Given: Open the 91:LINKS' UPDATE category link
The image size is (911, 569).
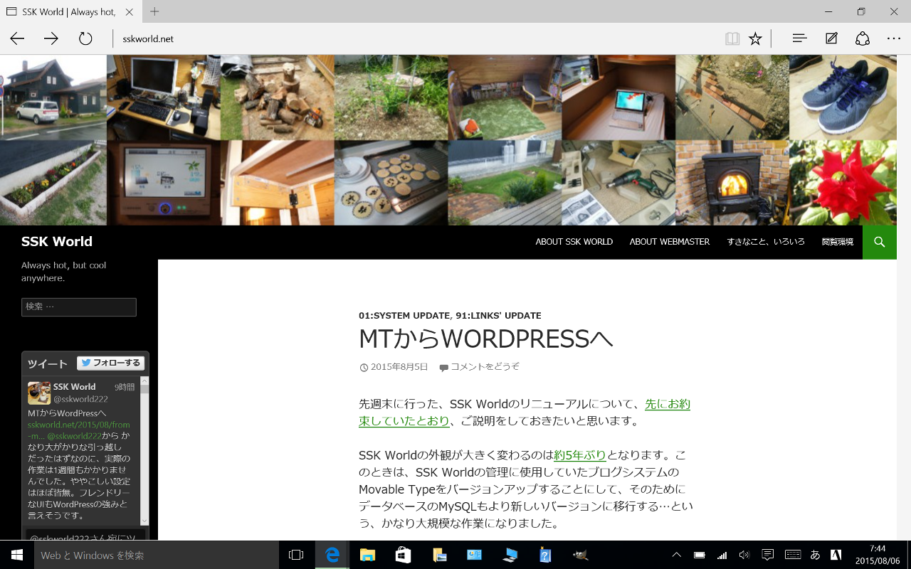Looking at the screenshot, I should pos(498,315).
